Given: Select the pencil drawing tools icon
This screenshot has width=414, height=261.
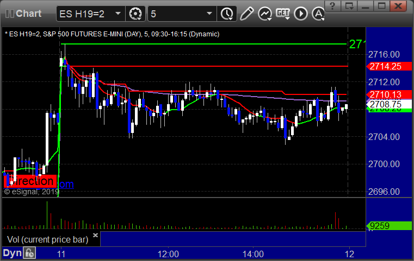Looking at the screenshot, I should (247, 14).
